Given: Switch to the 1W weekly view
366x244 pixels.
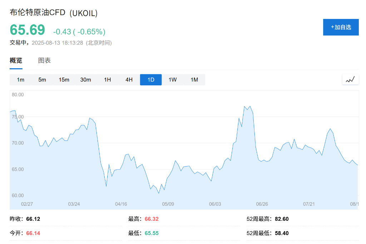Looking at the screenshot, I should pyautogui.click(x=173, y=80).
